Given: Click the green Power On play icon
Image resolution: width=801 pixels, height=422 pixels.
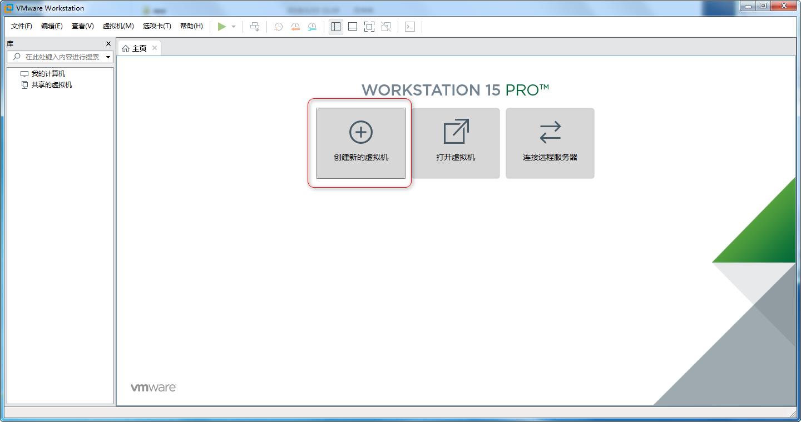Looking at the screenshot, I should click(222, 27).
